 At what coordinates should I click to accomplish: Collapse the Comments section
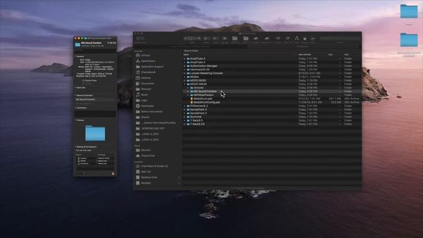point(75,108)
